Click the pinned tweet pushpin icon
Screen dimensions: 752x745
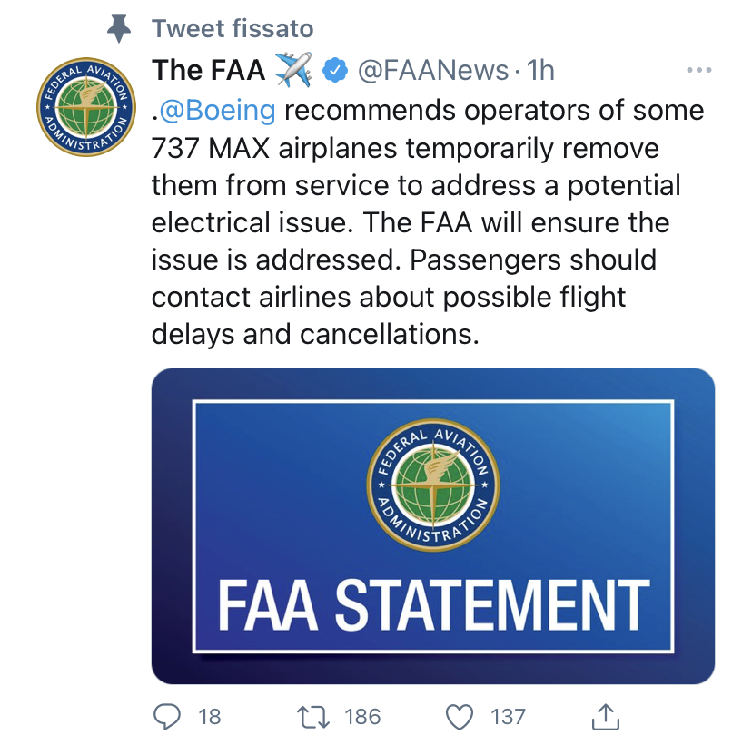tap(119, 29)
